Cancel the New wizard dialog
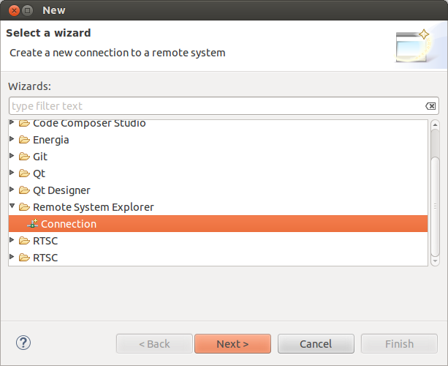 tap(316, 343)
